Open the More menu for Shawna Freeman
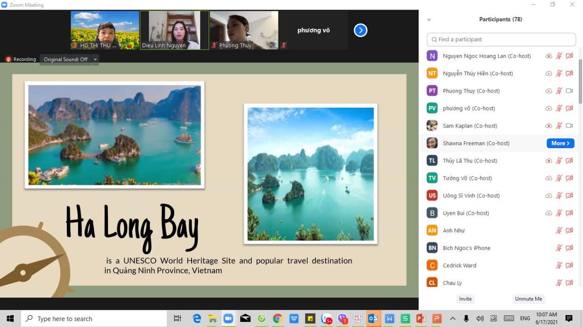This screenshot has height=327, width=583. tap(560, 143)
